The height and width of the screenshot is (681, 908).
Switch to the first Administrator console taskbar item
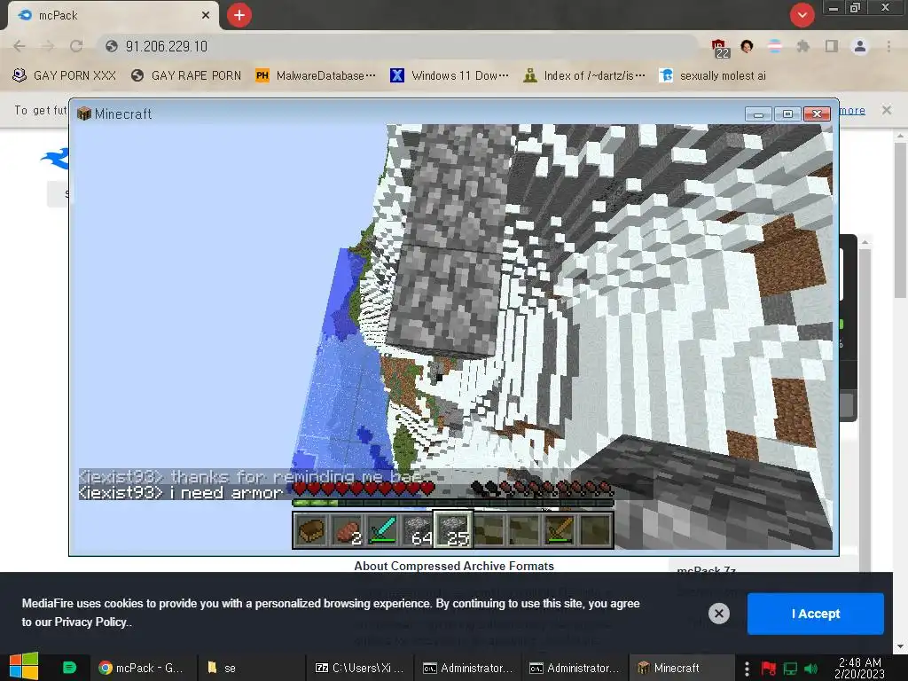coord(468,668)
